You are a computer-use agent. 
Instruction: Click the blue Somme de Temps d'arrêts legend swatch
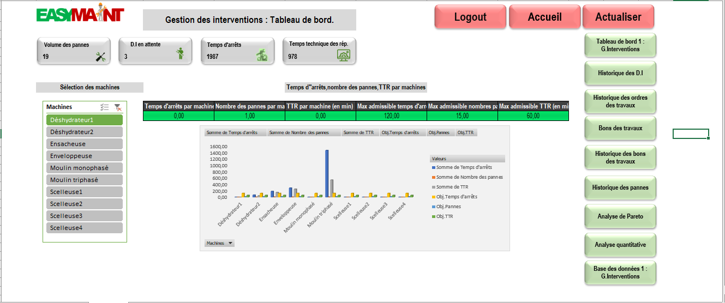tap(433, 167)
